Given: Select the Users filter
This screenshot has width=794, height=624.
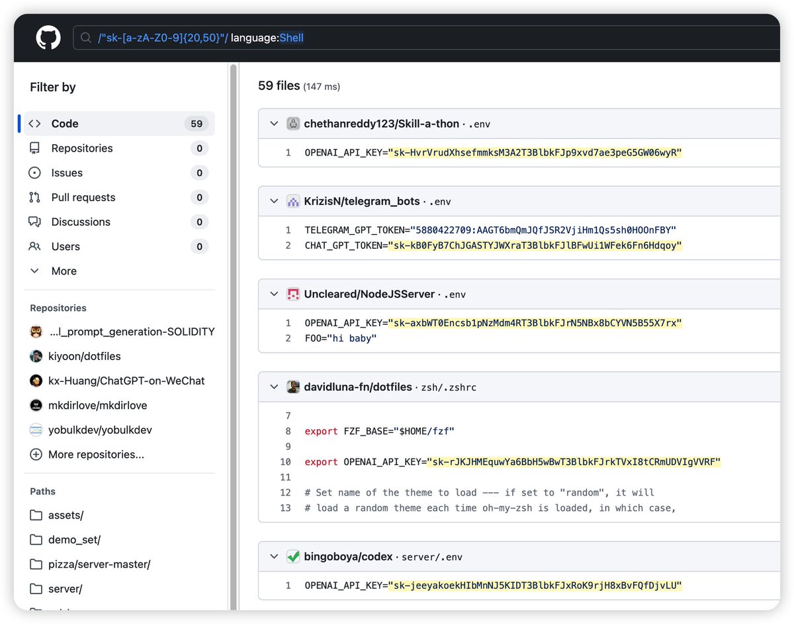Looking at the screenshot, I should 119,246.
